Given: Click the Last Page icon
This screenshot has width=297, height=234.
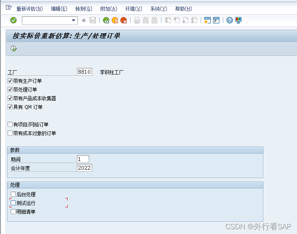Looking at the screenshot, I should click(194, 20).
